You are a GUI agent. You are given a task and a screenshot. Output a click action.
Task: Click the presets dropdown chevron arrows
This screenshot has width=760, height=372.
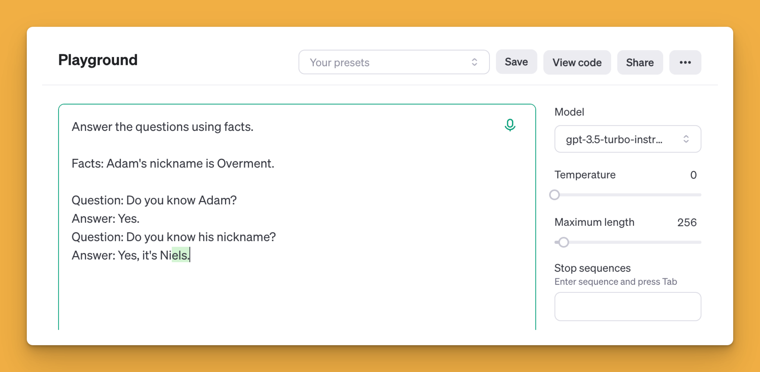474,62
